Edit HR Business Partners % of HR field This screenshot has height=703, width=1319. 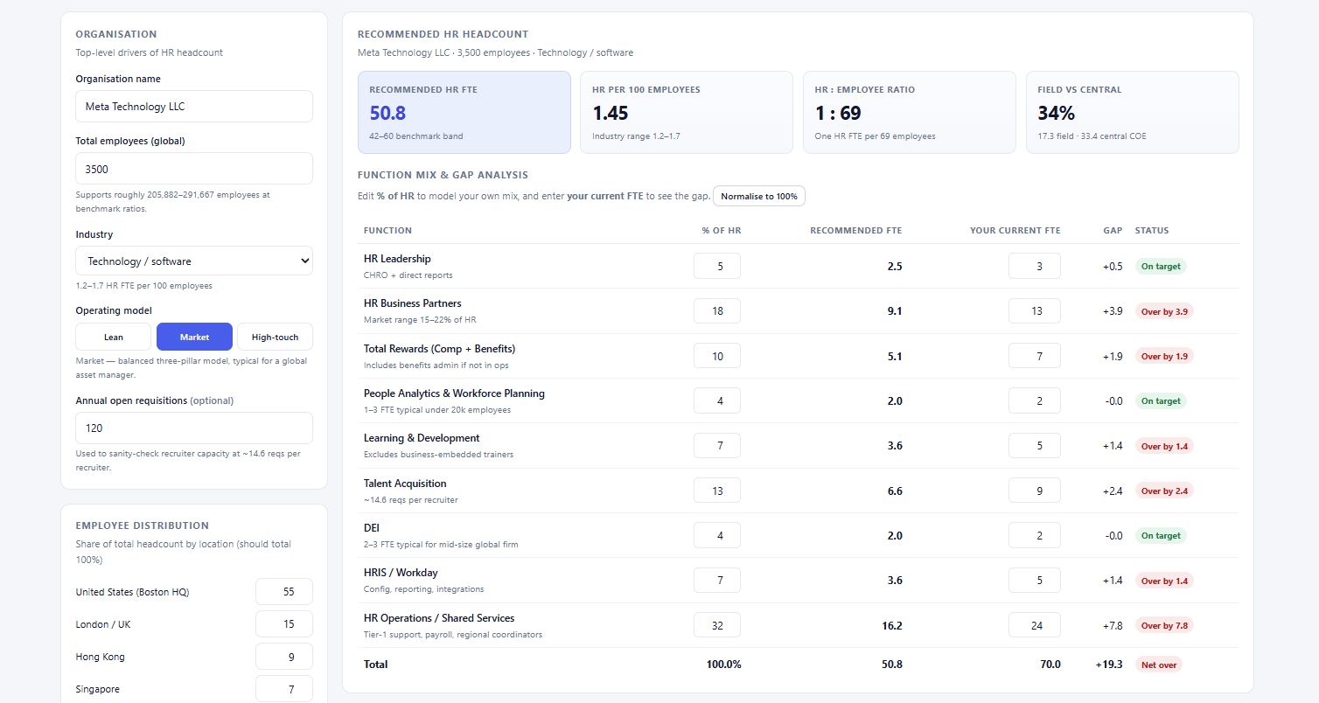coord(717,311)
